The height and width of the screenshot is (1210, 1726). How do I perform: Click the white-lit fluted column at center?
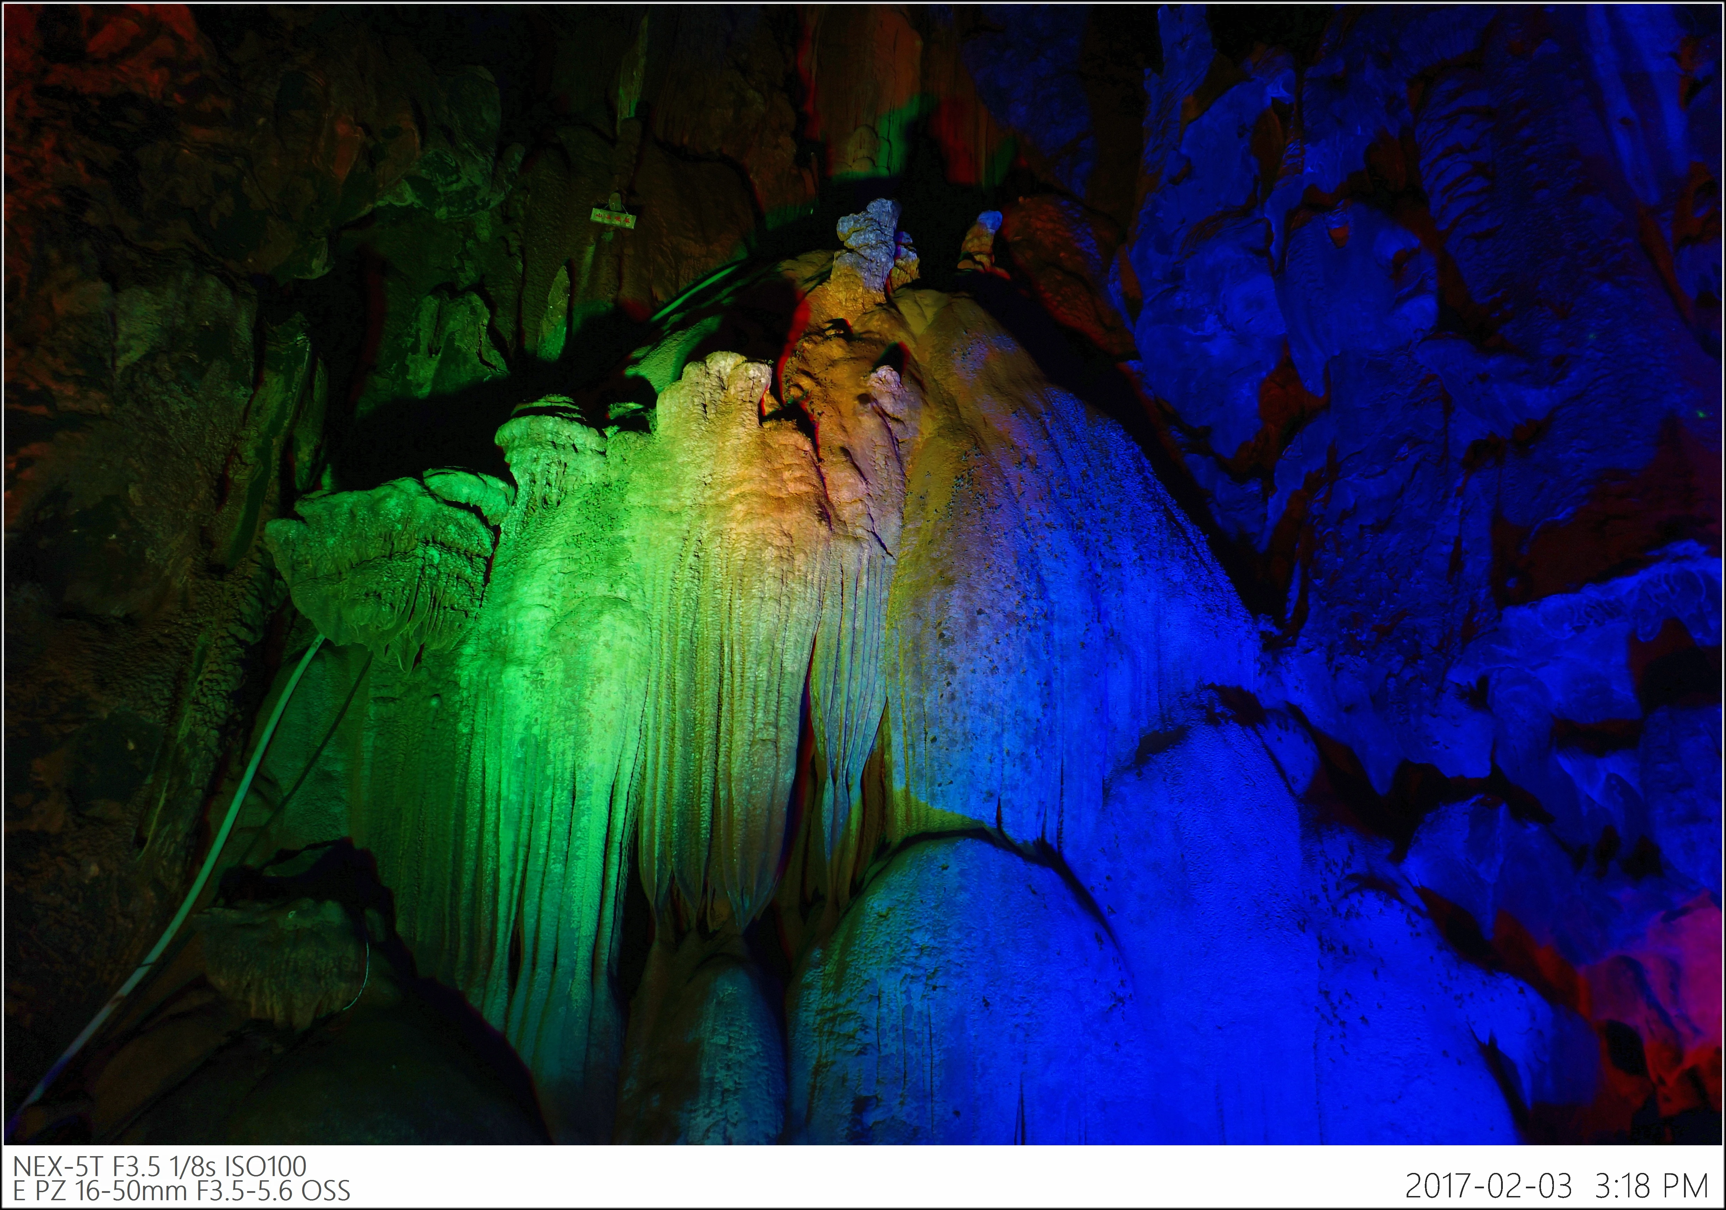click(722, 676)
